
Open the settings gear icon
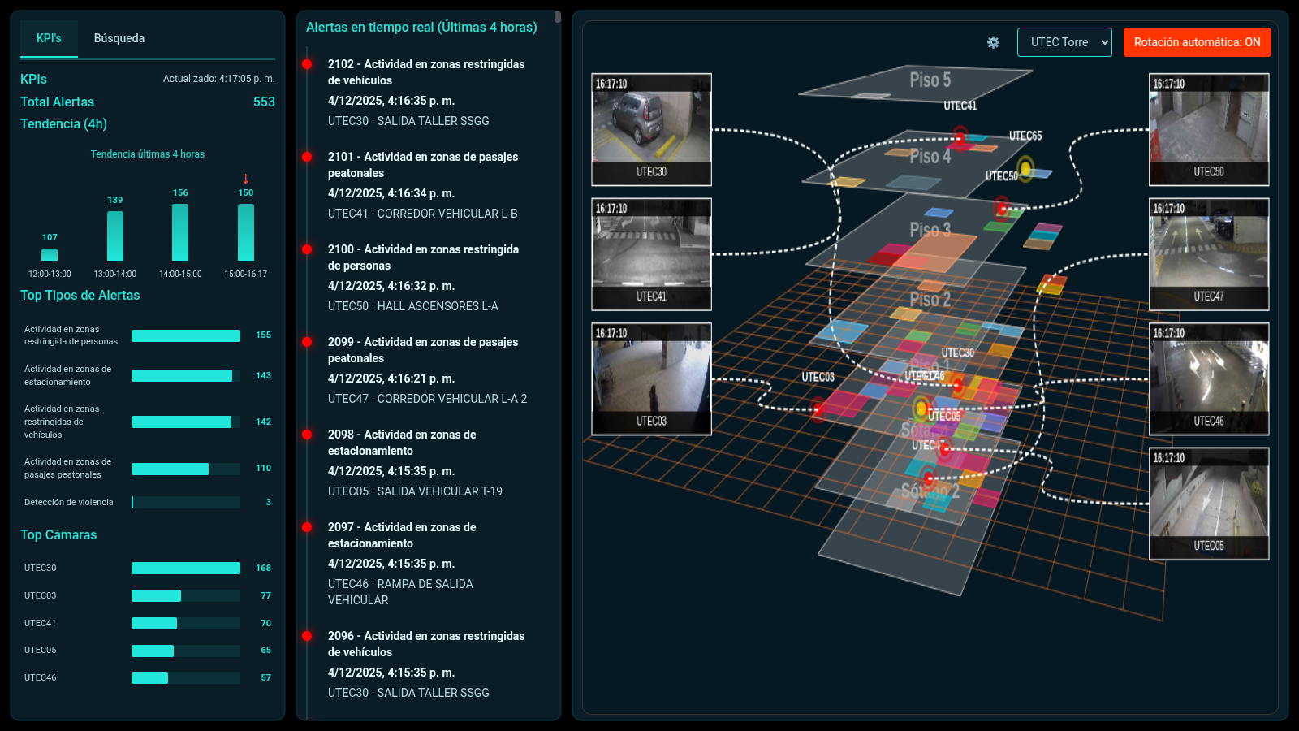[993, 42]
